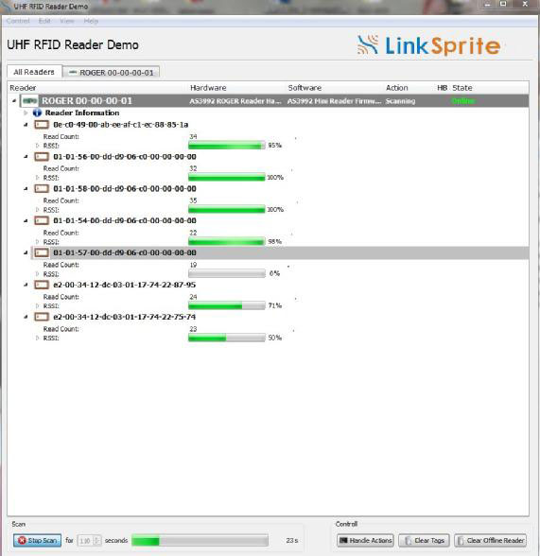Select tag icon for 0e-c0-49-00-ab-ee-af-c1-ec-88-85-1a
The height and width of the screenshot is (556, 540).
[x=42, y=125]
